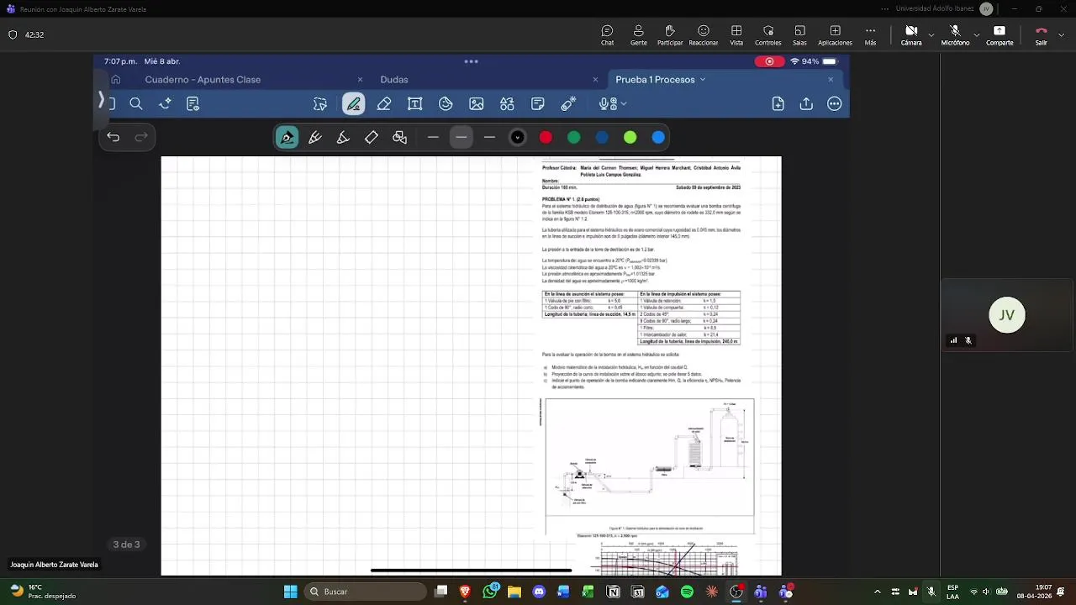Viewport: 1076px width, 605px height.
Task: Expand the Micrófono options arrow
Action: tap(976, 35)
